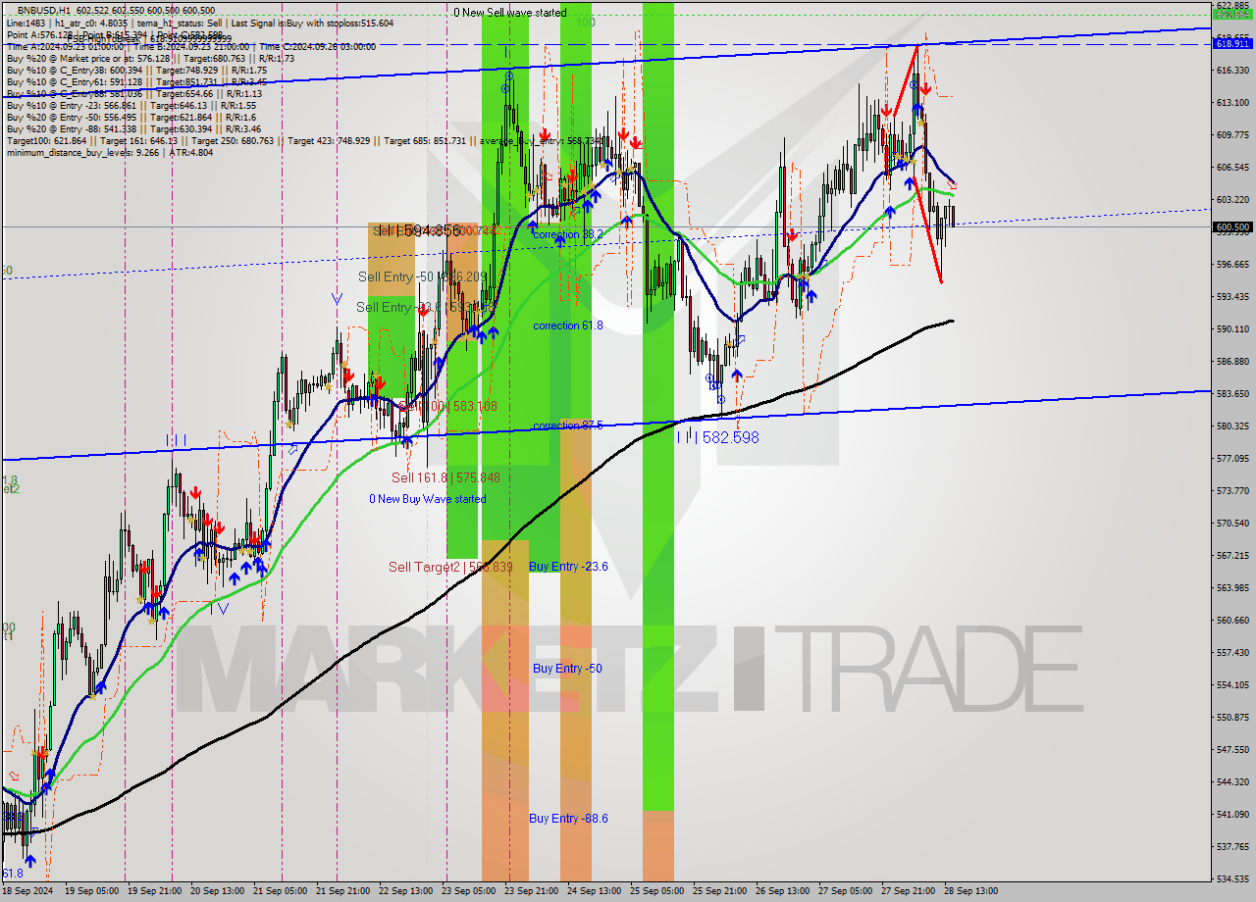Screen dimensions: 1256x902
Task: Select the 'Sell 161.8 | 575.848' label
Action: point(445,477)
